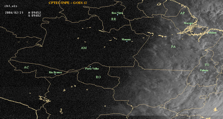Click the Manaus city marker dot
The height and width of the screenshot is (119, 223).
pos(127,41)
